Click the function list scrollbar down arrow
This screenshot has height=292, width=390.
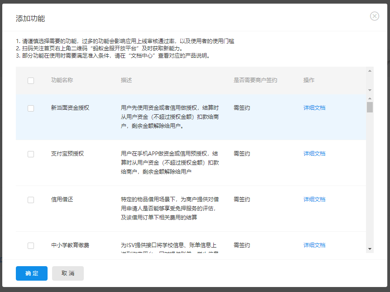click(x=370, y=249)
